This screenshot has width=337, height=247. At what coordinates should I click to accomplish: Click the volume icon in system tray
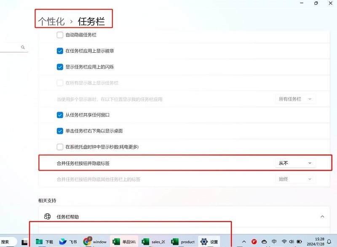(291, 242)
